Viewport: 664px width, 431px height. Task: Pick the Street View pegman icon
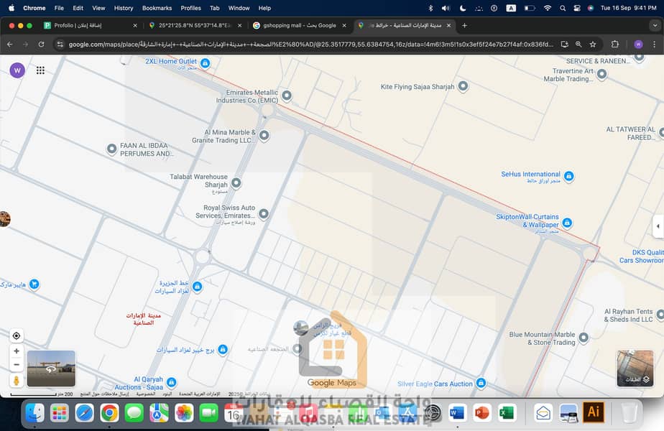[x=17, y=381]
